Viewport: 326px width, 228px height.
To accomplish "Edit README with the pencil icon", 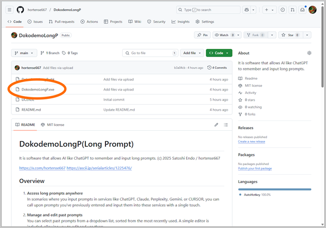I will 216,125.
